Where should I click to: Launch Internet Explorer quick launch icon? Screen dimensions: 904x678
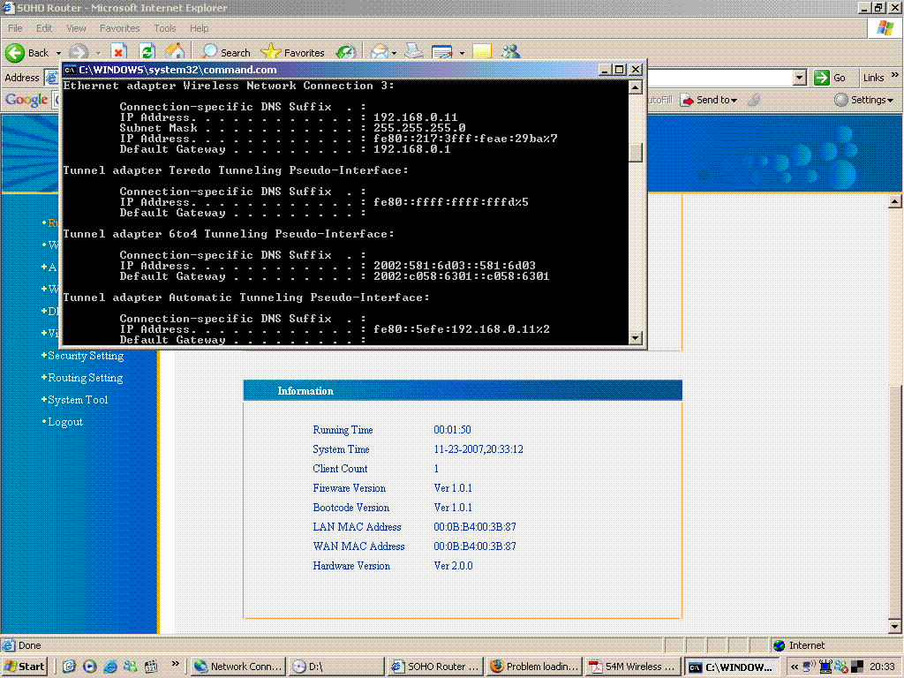(x=109, y=667)
